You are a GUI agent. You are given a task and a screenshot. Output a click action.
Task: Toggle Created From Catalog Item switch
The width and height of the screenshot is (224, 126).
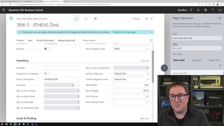click(47, 73)
